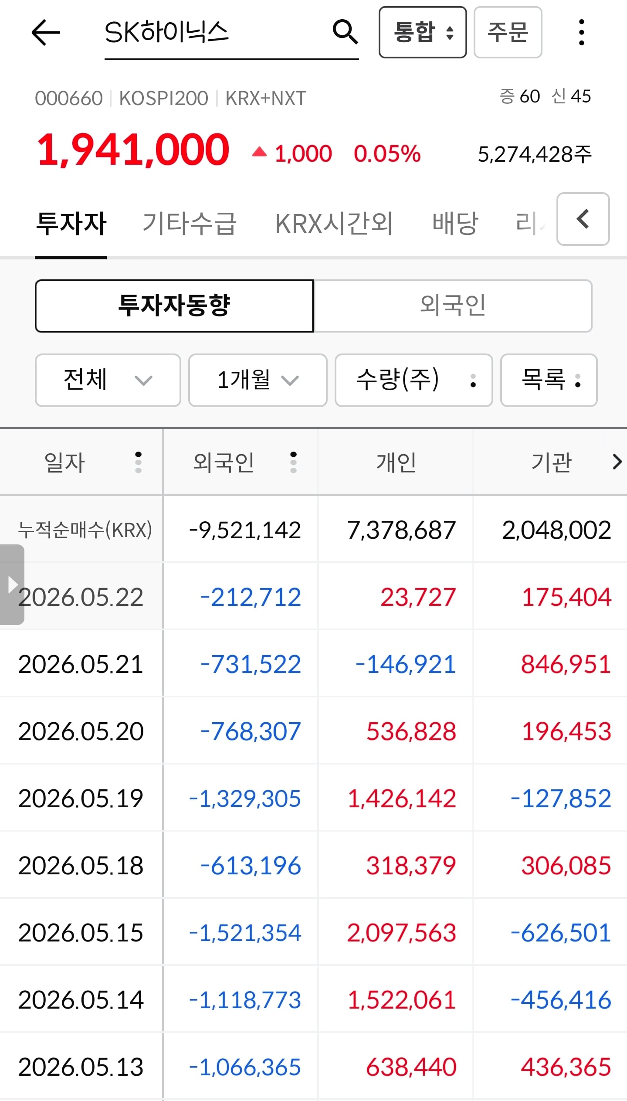
Task: Switch to the KRX시간외 tab
Action: tap(334, 224)
